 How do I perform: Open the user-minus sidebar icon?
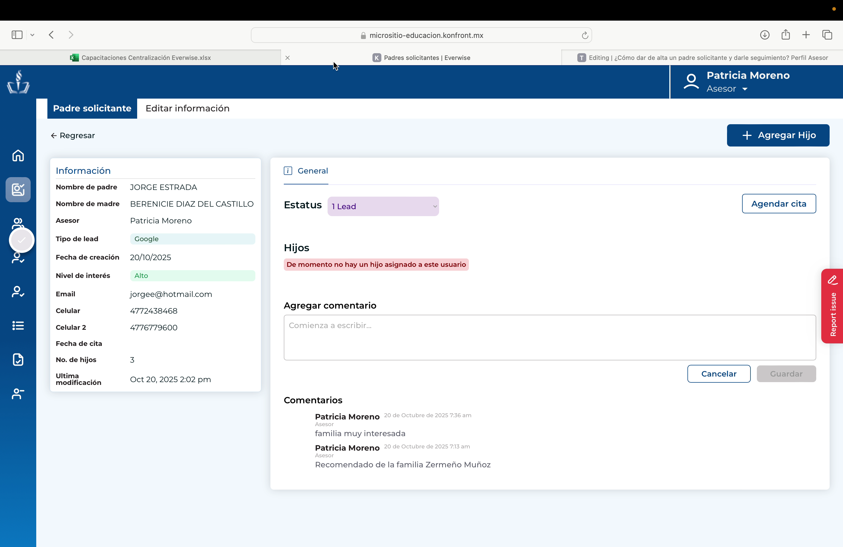coord(18,394)
